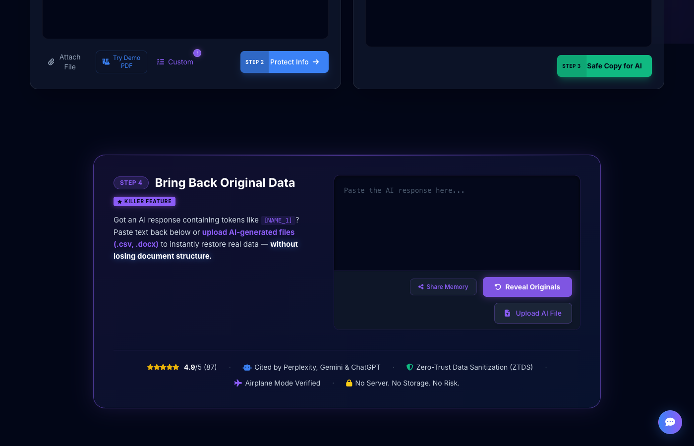Open the Try Demo PDF button
Image resolution: width=694 pixels, height=446 pixels.
click(121, 62)
